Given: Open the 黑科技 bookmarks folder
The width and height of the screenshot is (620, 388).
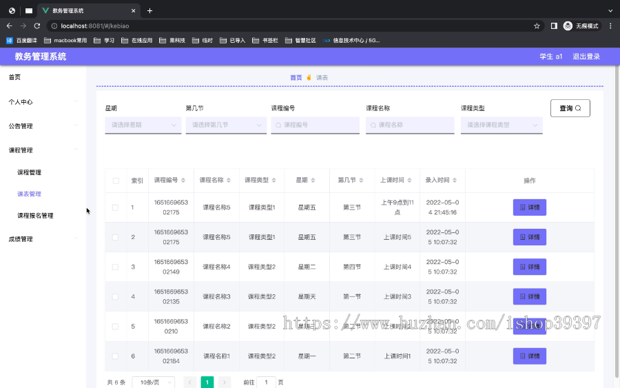Looking at the screenshot, I should tap(172, 41).
